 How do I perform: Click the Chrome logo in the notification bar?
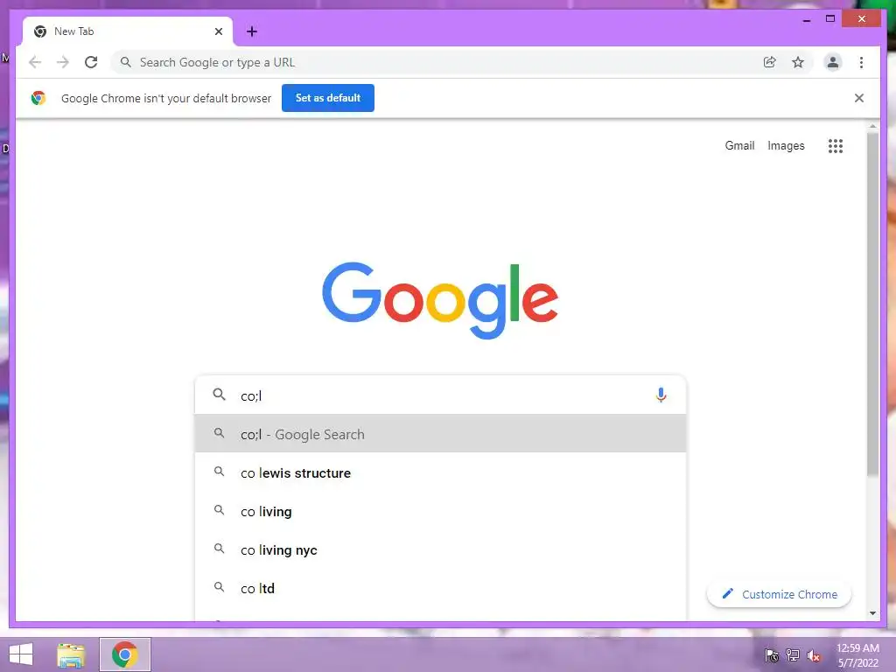tap(38, 98)
